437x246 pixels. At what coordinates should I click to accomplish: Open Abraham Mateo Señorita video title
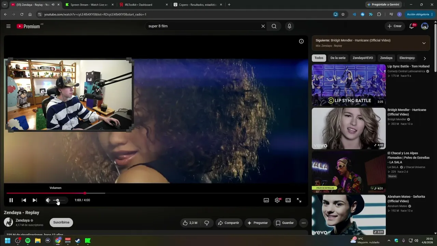coord(406,199)
